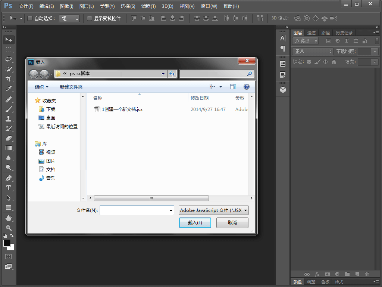Select the Blur tool

9,158
